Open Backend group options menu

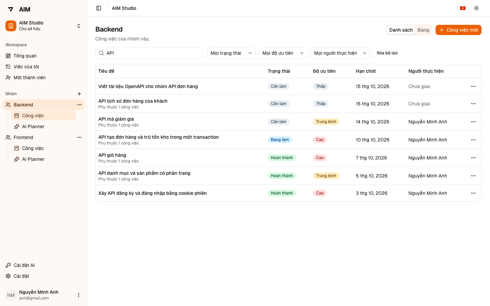(79, 105)
